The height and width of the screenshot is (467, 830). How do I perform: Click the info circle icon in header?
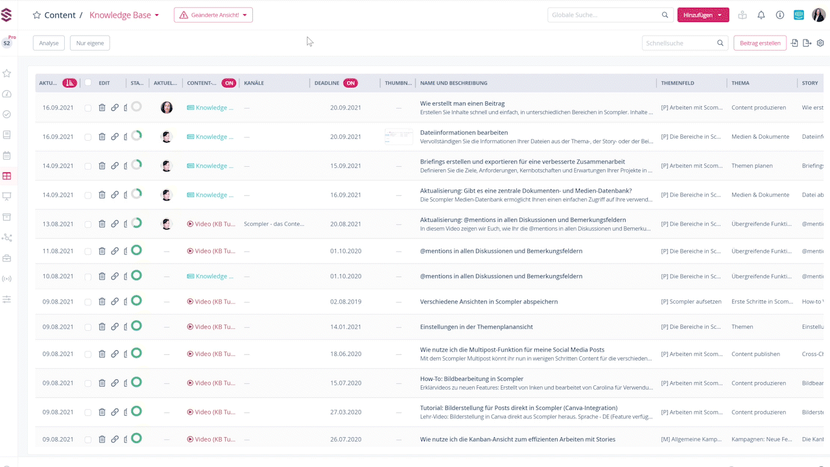(780, 15)
